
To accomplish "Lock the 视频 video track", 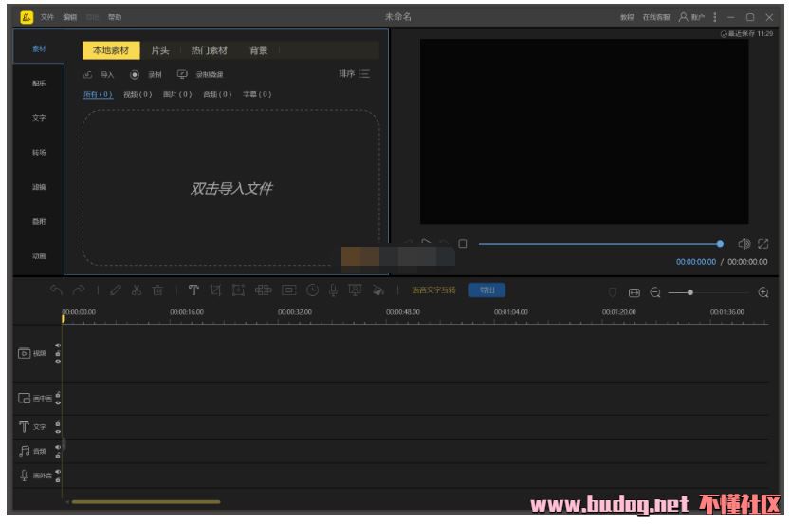I will [x=58, y=353].
